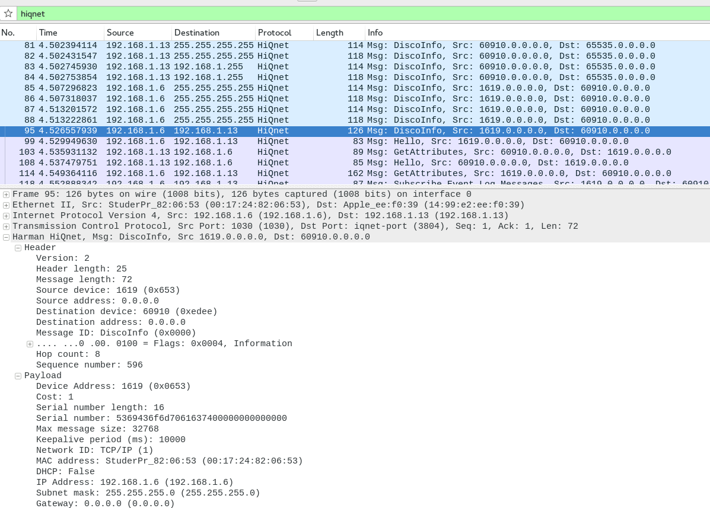The image size is (710, 508).
Task: Select Cost: 1 line
Action: click(55, 397)
